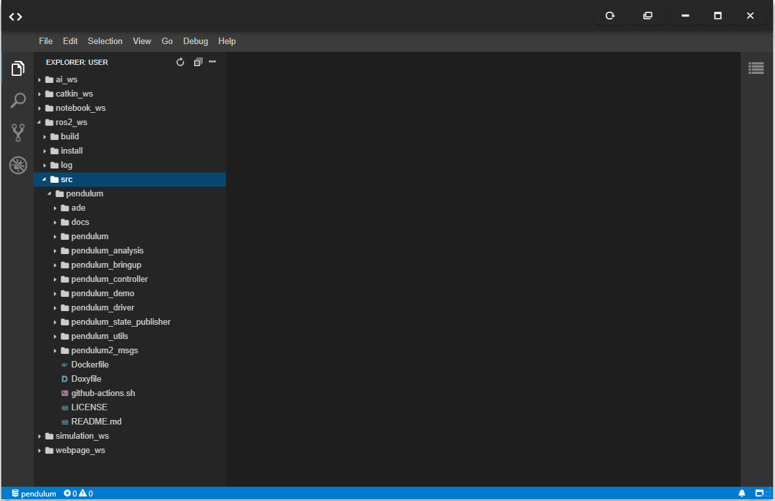Collapse all folders in Explorer
The height and width of the screenshot is (501, 775).
coord(198,62)
